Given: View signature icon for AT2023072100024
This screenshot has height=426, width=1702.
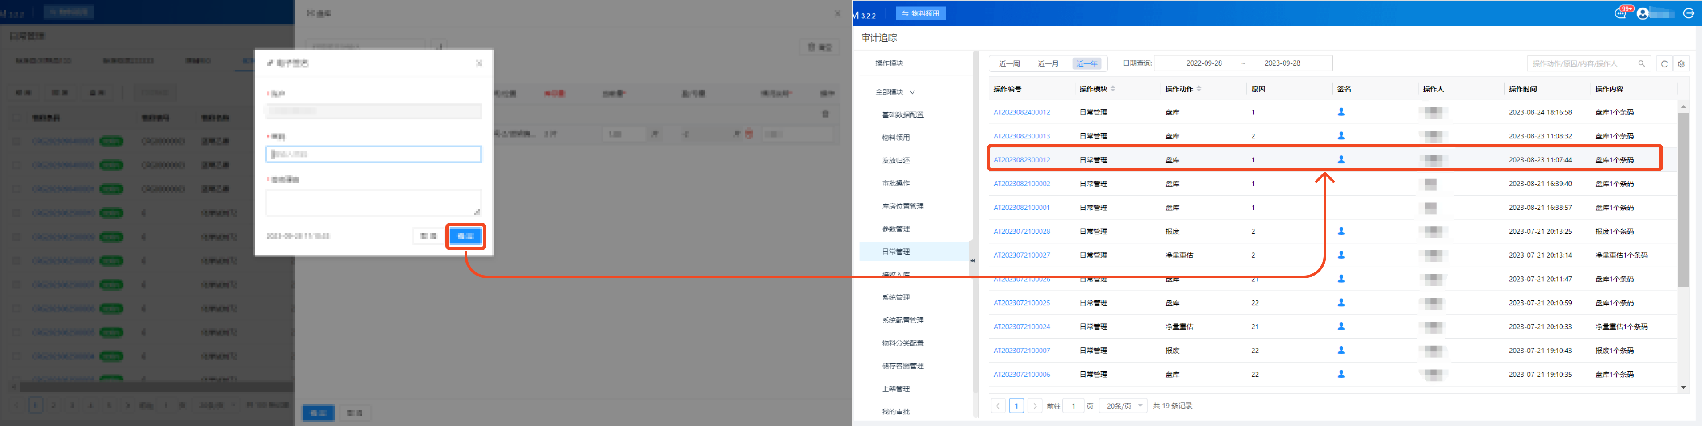Looking at the screenshot, I should pos(1341,326).
